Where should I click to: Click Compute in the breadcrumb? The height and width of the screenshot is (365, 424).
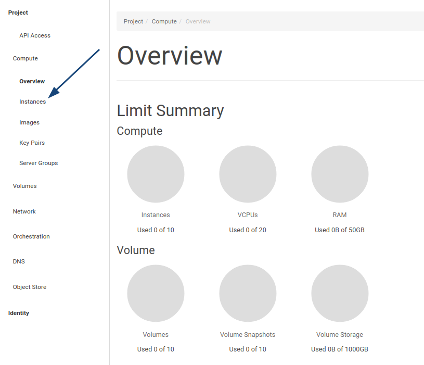[164, 21]
